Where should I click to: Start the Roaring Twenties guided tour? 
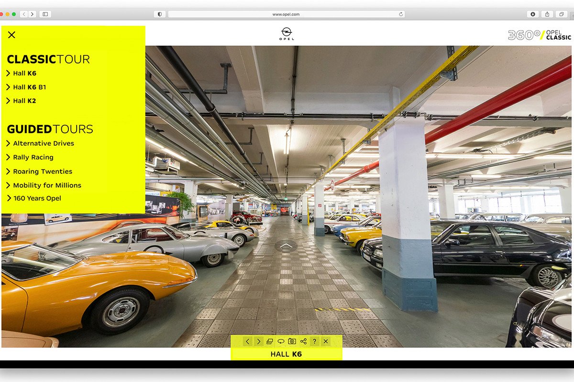click(x=39, y=171)
